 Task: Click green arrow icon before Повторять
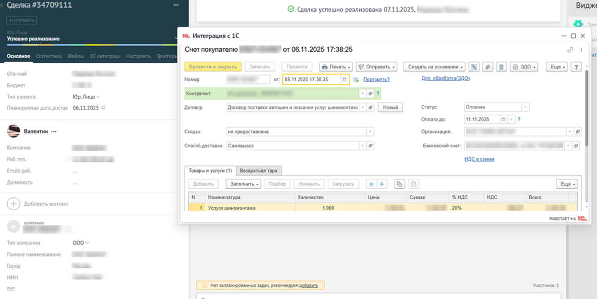coord(356,79)
